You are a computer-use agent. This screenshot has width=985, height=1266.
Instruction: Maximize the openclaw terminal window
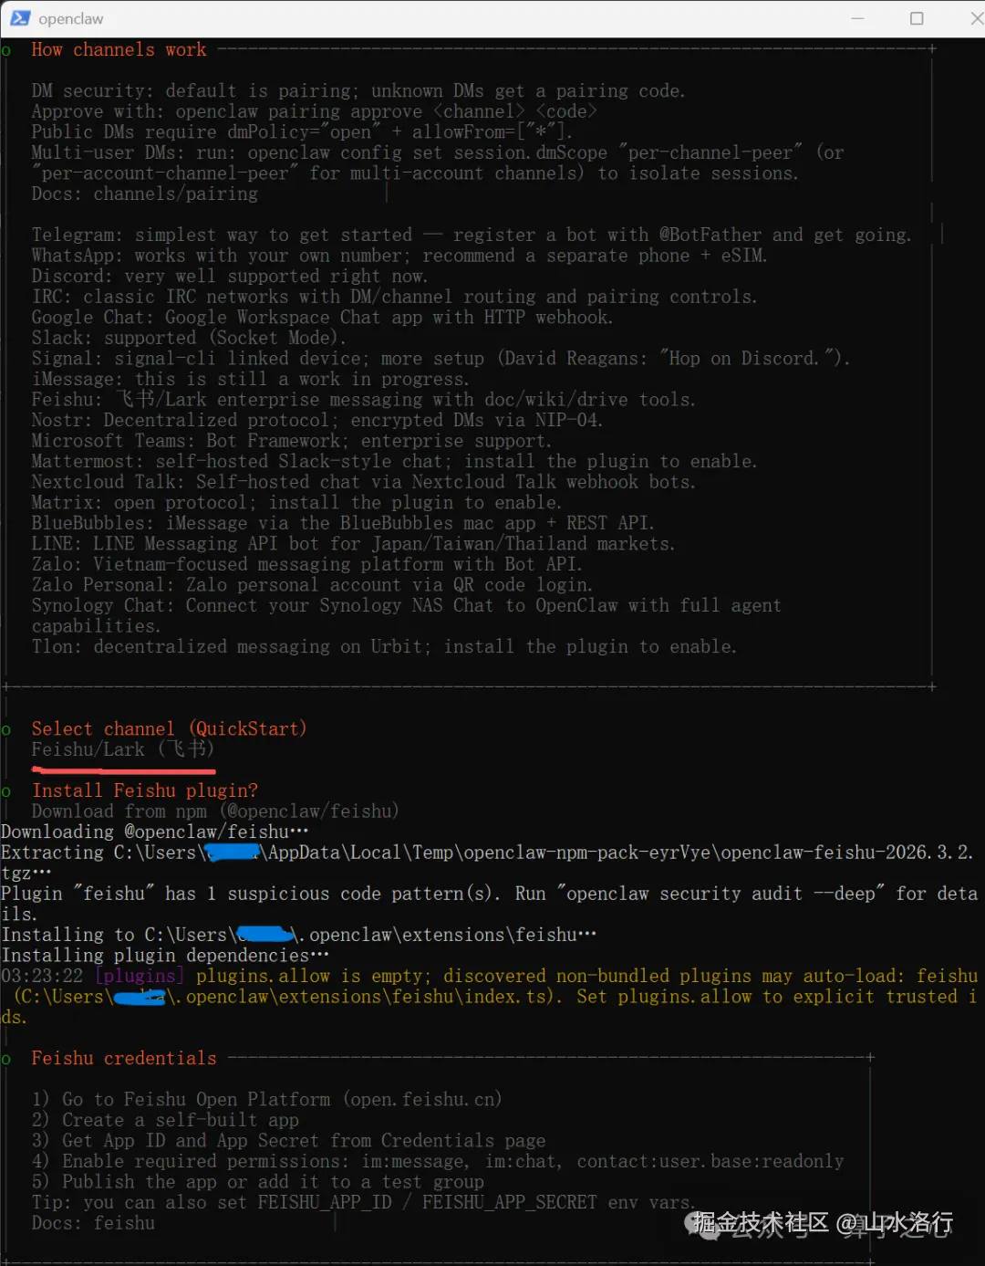tap(917, 18)
